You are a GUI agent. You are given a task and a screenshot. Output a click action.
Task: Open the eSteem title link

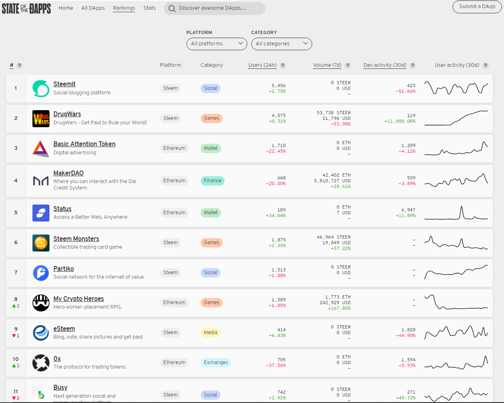click(x=64, y=329)
